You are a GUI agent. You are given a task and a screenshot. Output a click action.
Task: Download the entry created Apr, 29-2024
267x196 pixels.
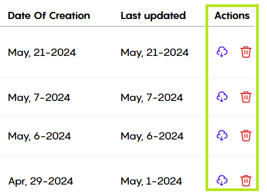(222, 180)
